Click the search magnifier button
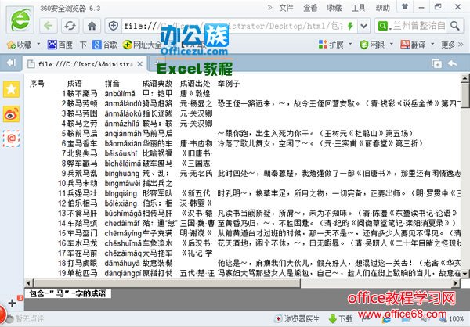 point(454,26)
